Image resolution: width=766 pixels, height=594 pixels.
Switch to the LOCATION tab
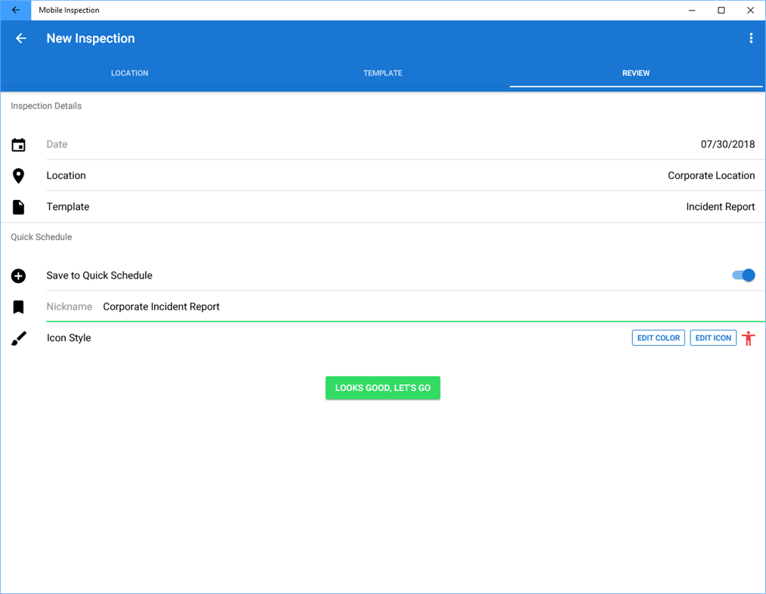(x=129, y=73)
